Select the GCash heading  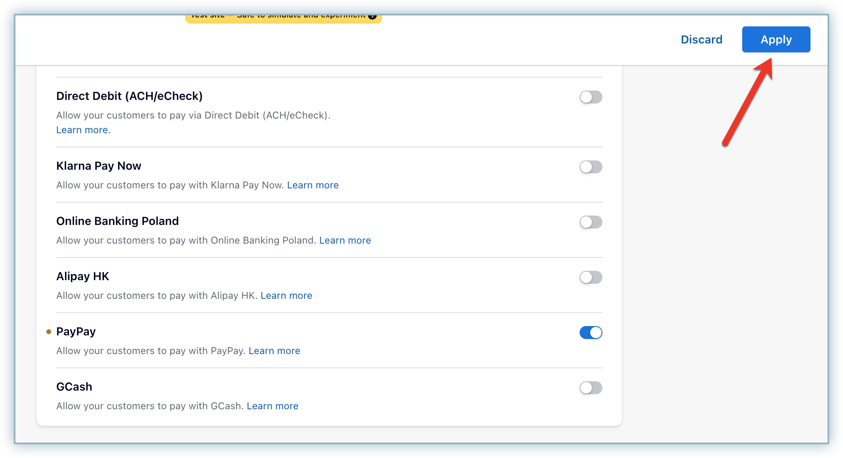click(74, 387)
